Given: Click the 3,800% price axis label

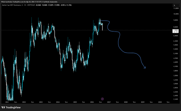Looking at the screenshot, I should (x=176, y=71).
